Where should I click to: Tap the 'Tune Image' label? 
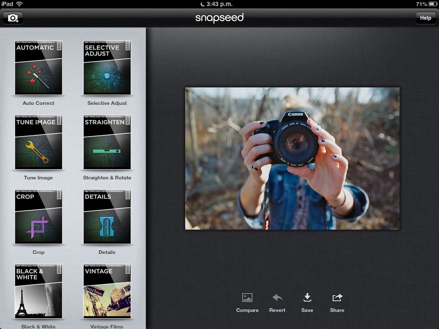point(39,178)
